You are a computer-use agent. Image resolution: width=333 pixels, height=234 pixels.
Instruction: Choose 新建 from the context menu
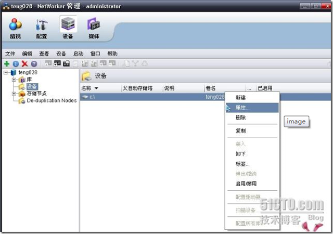click(252, 98)
